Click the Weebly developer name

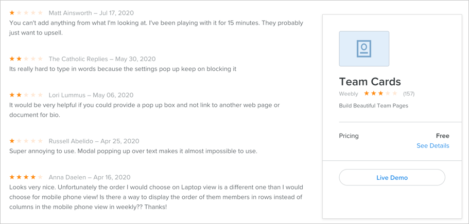pyautogui.click(x=349, y=94)
